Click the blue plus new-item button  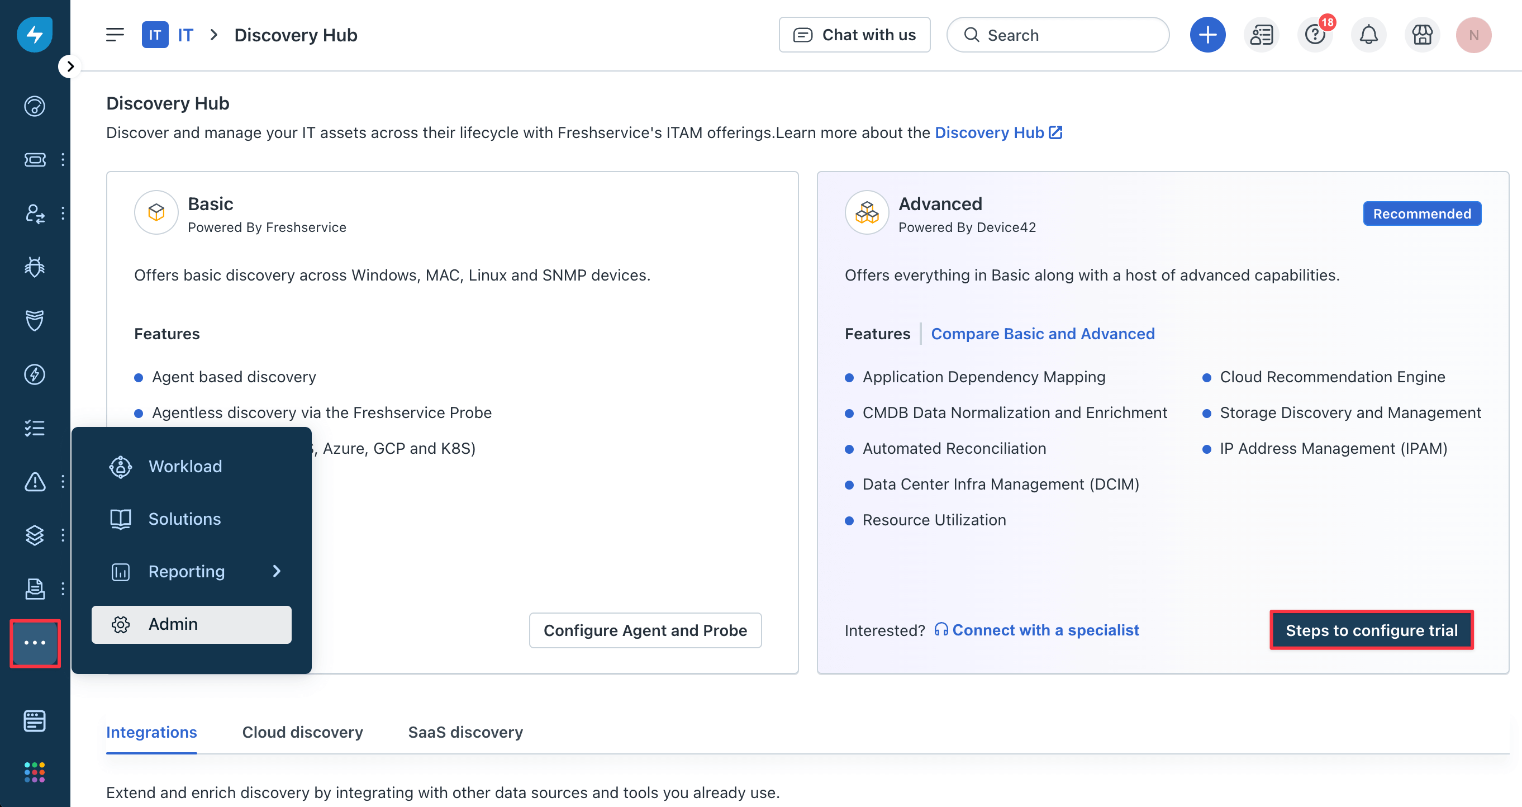[1207, 35]
